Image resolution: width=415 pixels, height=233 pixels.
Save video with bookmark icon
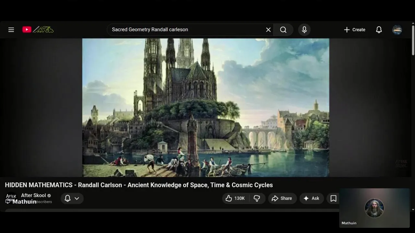[333, 198]
